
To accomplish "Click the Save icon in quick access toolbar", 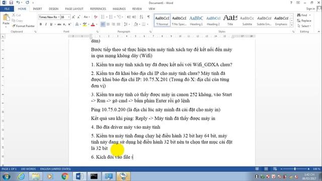I will tap(11, 3).
